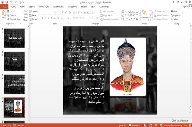
Task: Clear all formatting with the eraser icon
Action: click(x=70, y=13)
